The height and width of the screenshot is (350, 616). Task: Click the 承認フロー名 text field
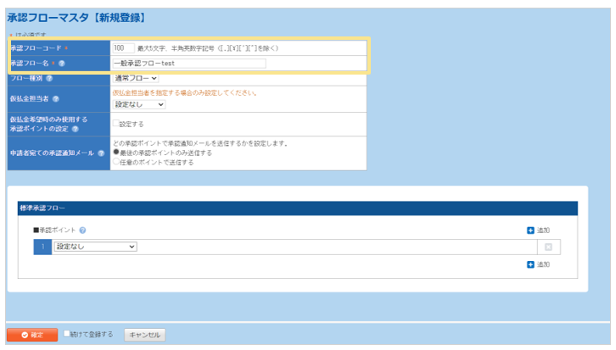(188, 64)
